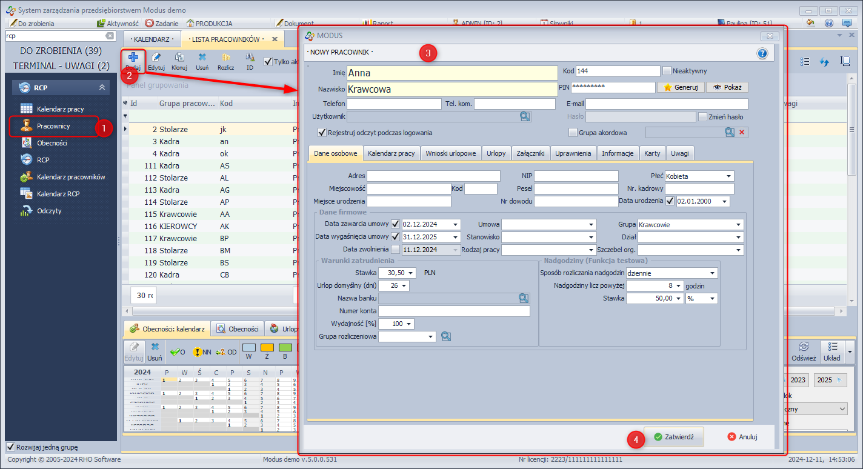Open the Uprawnienia tab
This screenshot has width=863, height=469.
pyautogui.click(x=573, y=153)
